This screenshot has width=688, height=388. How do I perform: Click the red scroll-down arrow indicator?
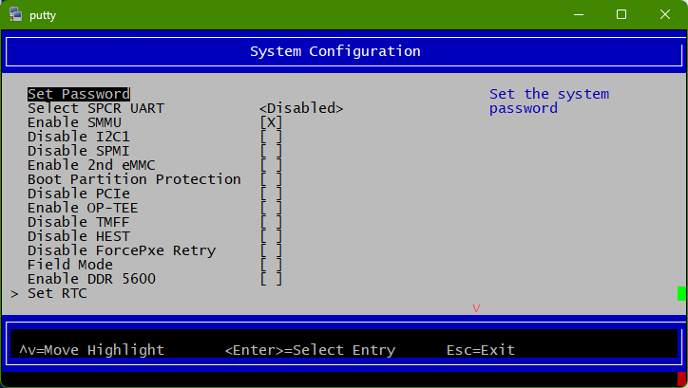coord(476,308)
